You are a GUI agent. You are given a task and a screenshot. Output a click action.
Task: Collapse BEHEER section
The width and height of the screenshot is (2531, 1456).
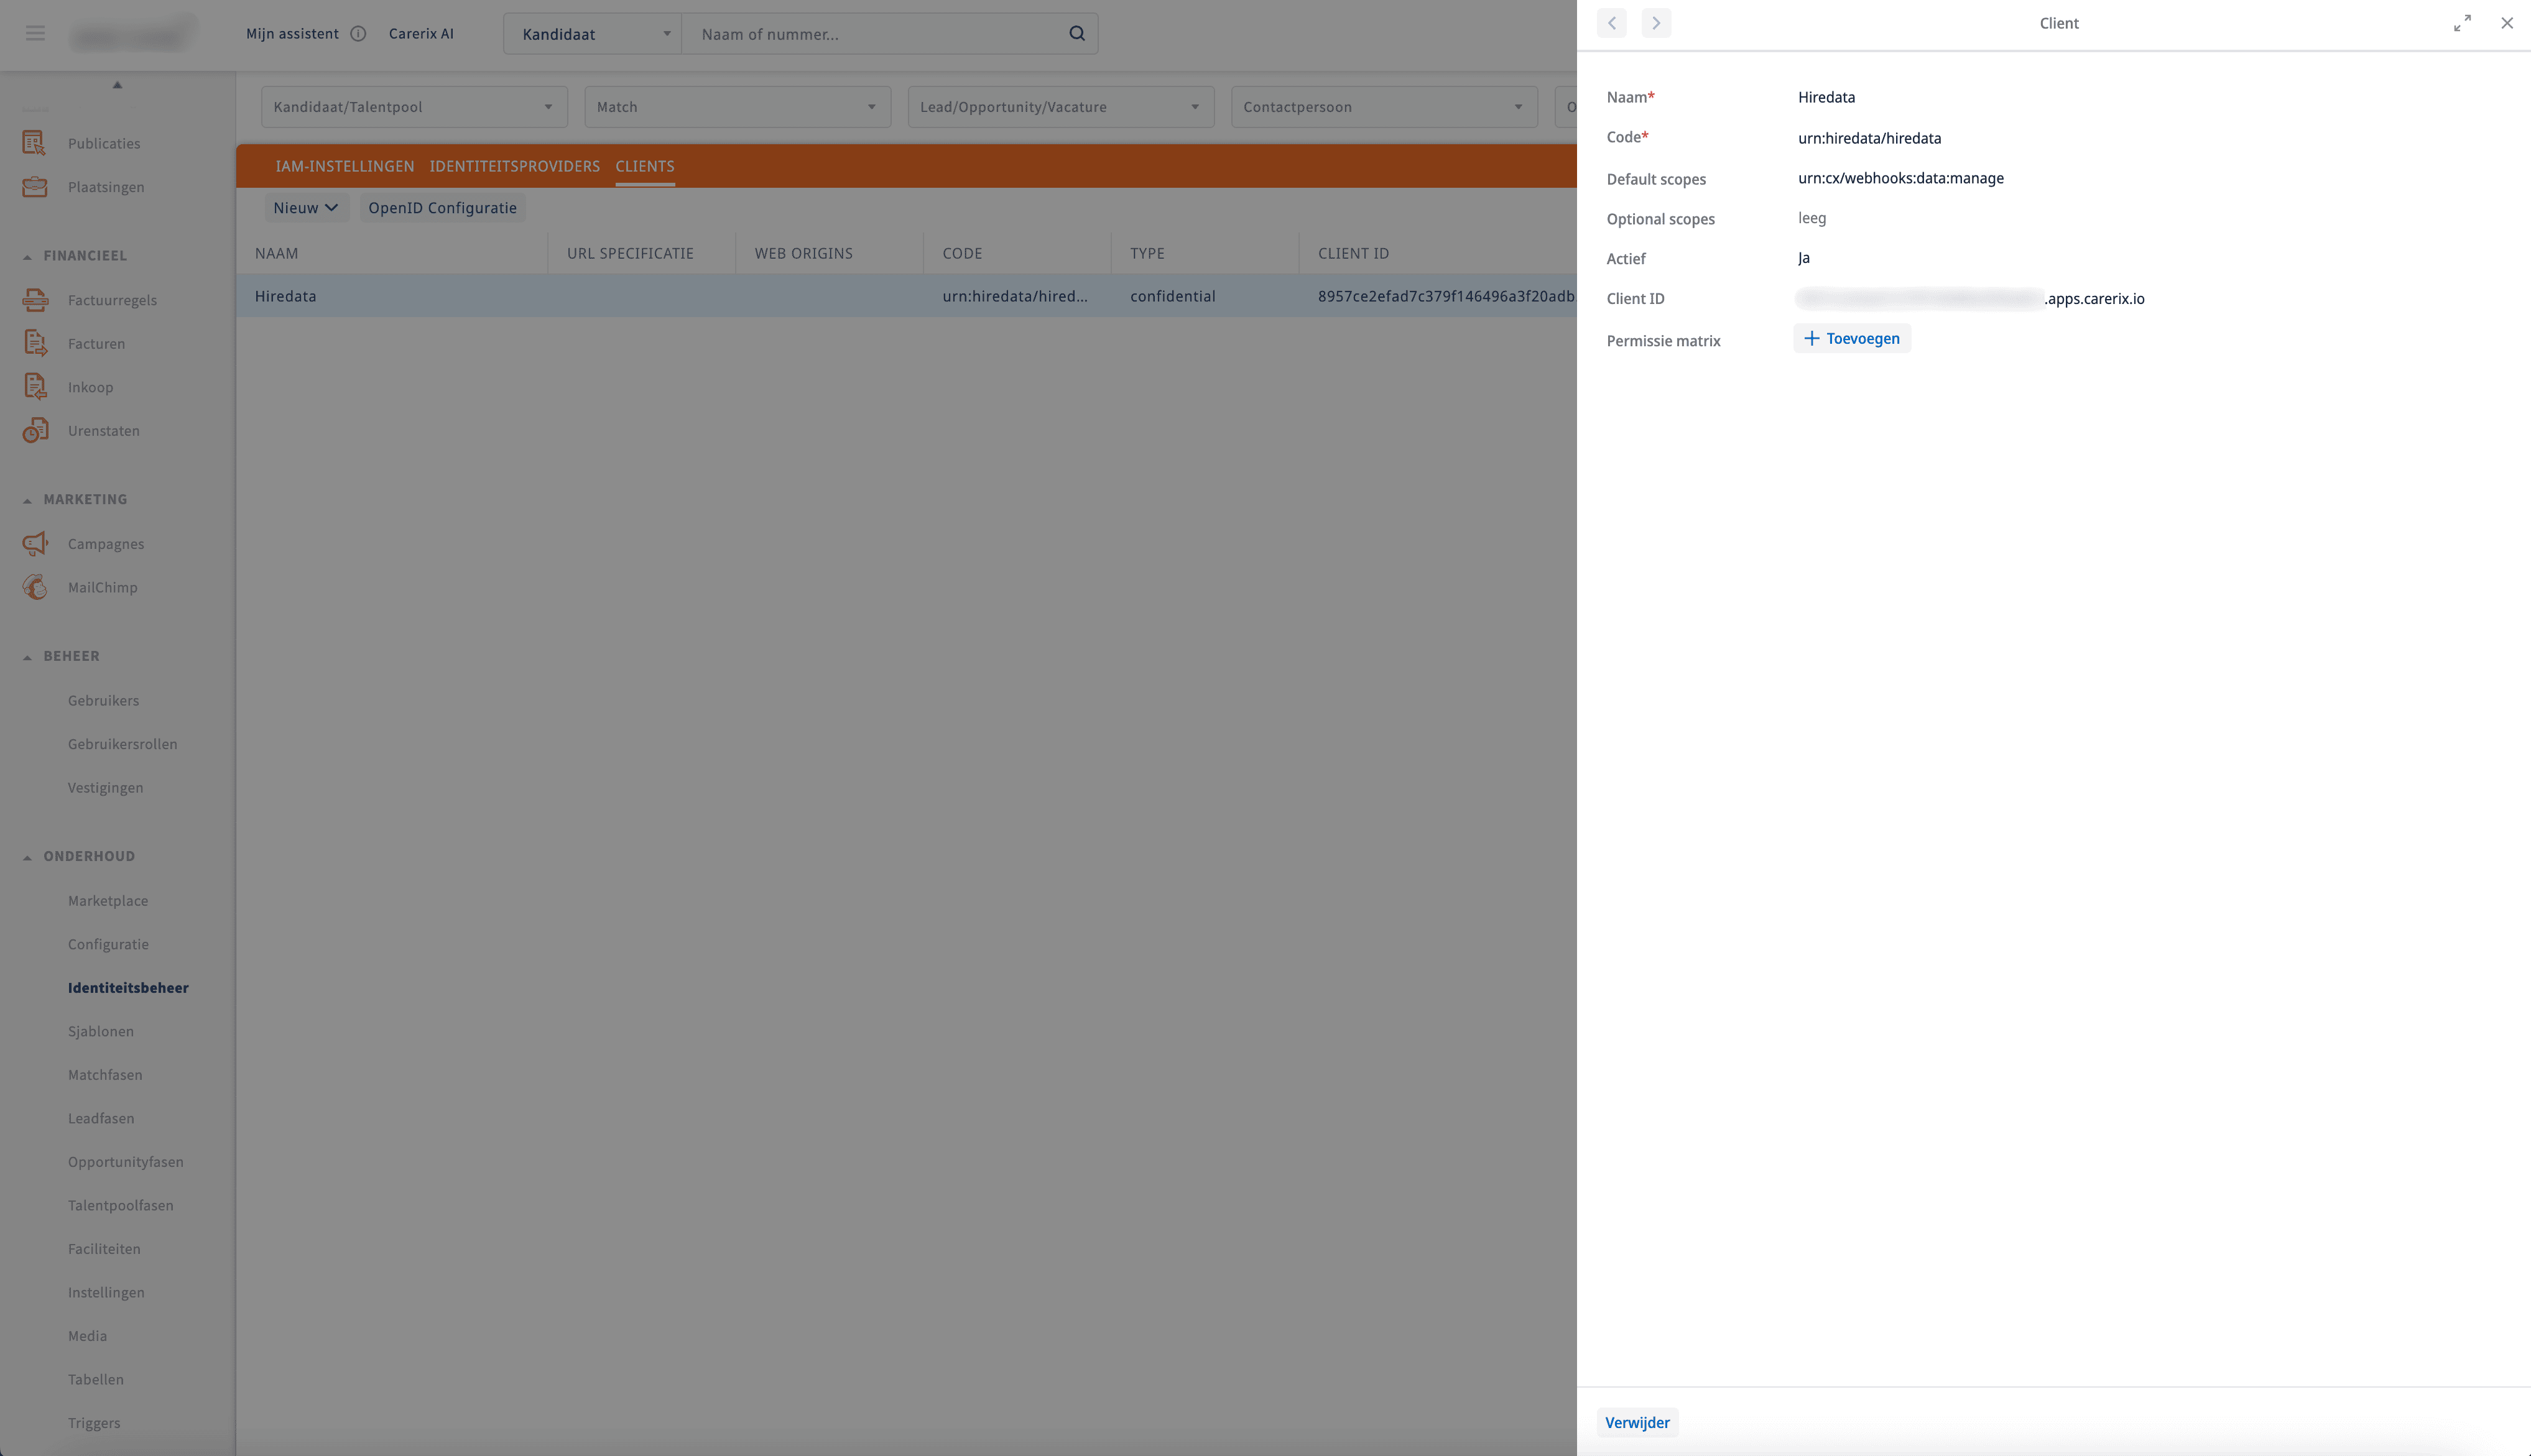[x=27, y=657]
